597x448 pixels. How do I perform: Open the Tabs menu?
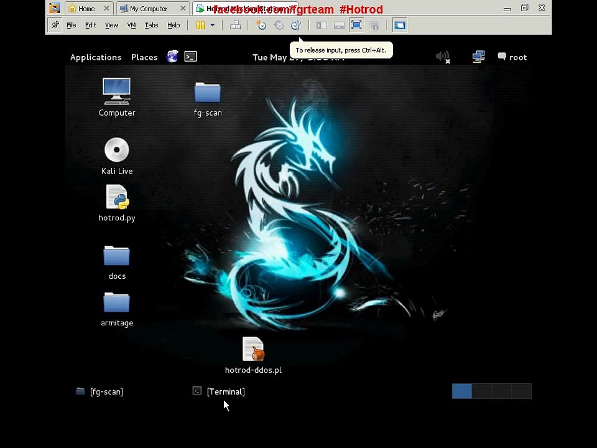[151, 25]
